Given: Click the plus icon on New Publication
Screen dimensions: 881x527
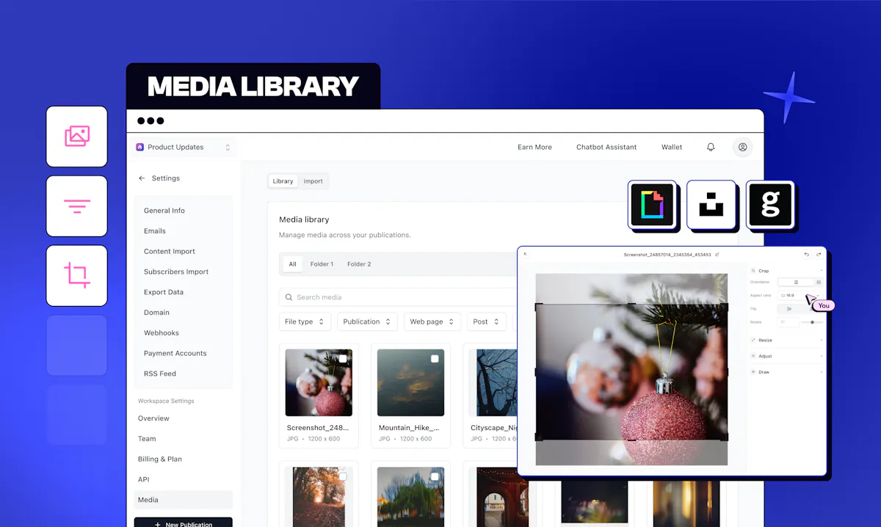Looking at the screenshot, I should (x=158, y=525).
